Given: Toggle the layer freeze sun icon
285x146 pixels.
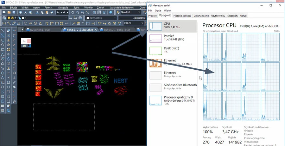Looking at the screenshot, I should point(13,18).
